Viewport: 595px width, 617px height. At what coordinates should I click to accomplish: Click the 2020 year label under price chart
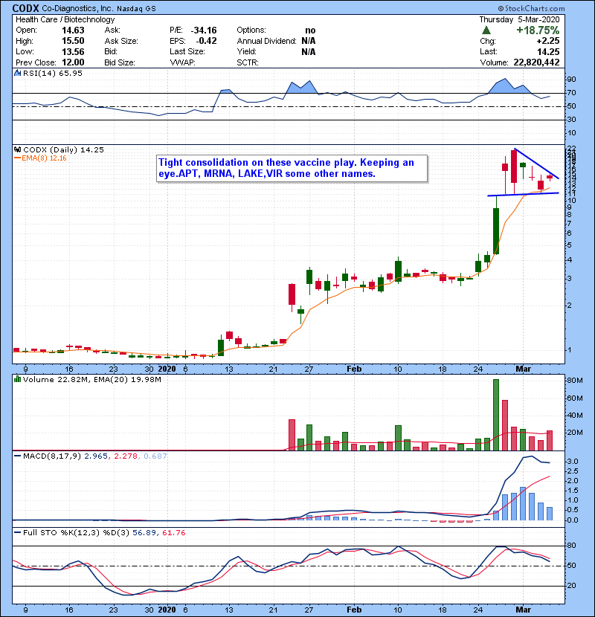click(167, 369)
